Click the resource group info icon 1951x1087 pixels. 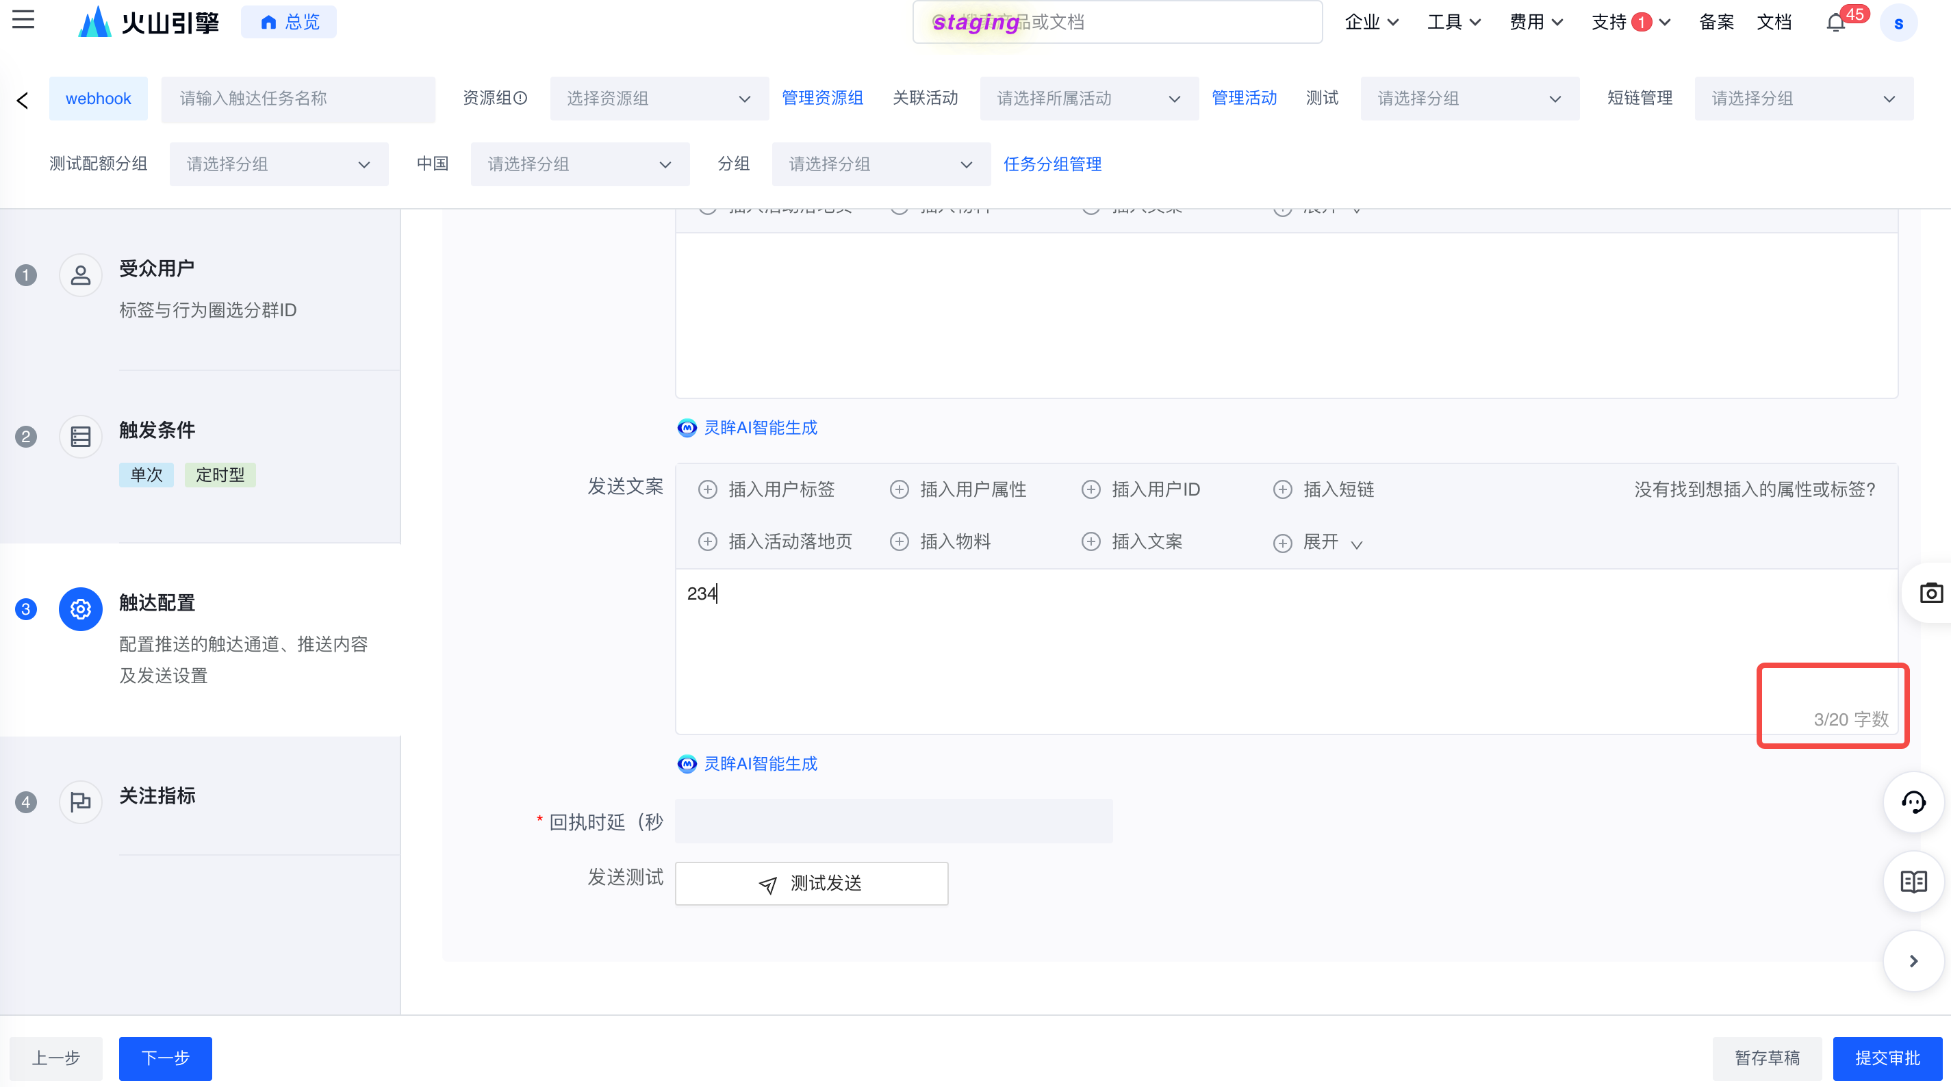(521, 98)
